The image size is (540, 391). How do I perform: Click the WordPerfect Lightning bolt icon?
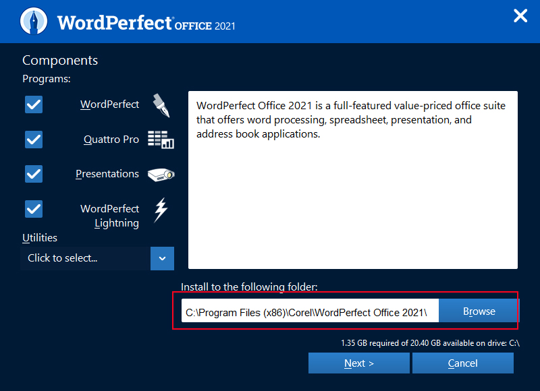pyautogui.click(x=161, y=210)
